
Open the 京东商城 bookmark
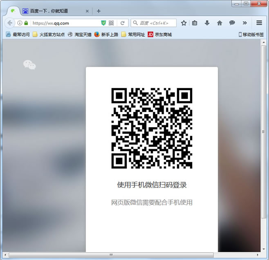160,35
